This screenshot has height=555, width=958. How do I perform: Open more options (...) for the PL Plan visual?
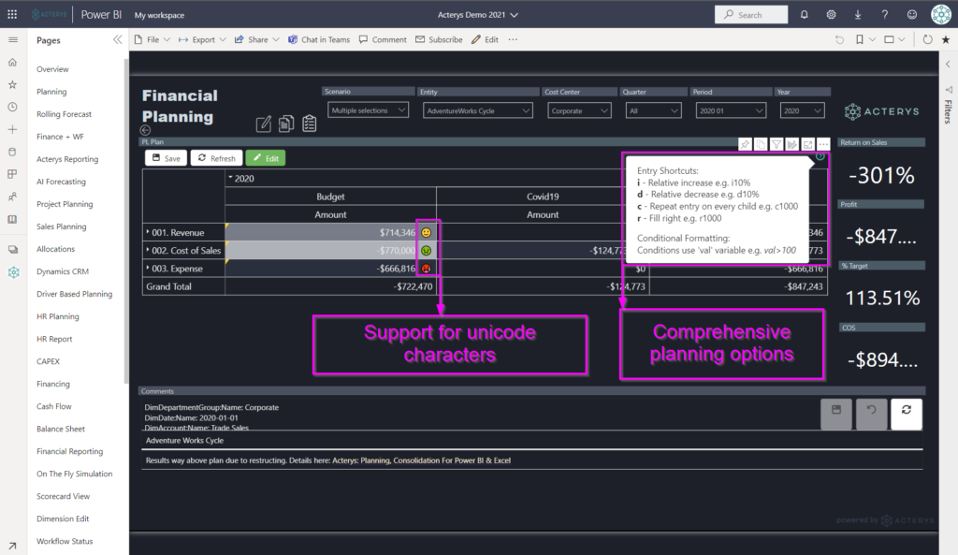tap(823, 144)
